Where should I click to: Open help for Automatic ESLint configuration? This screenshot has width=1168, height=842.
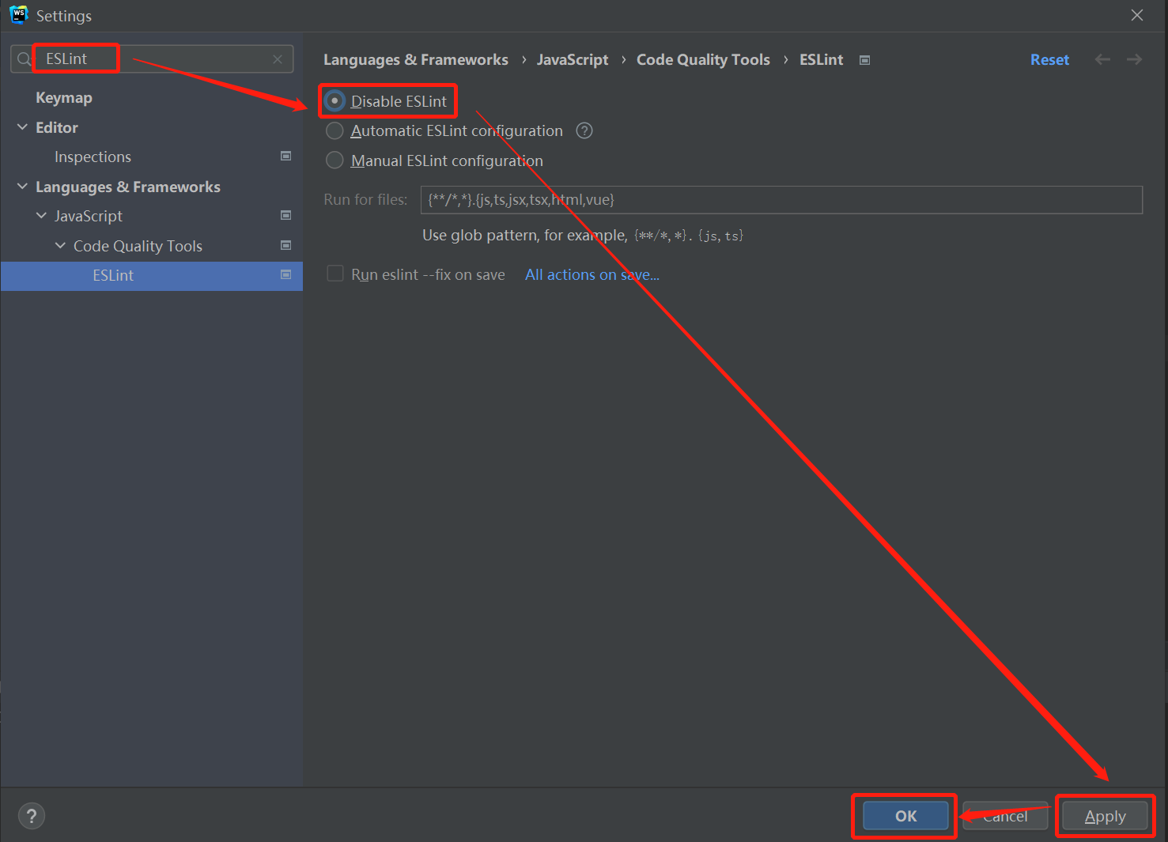[584, 130]
